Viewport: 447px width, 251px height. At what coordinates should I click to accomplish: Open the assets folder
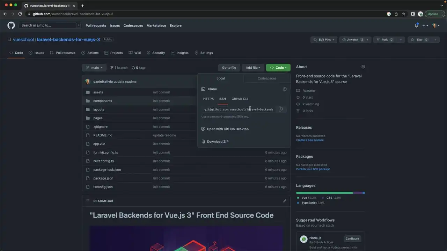(98, 92)
